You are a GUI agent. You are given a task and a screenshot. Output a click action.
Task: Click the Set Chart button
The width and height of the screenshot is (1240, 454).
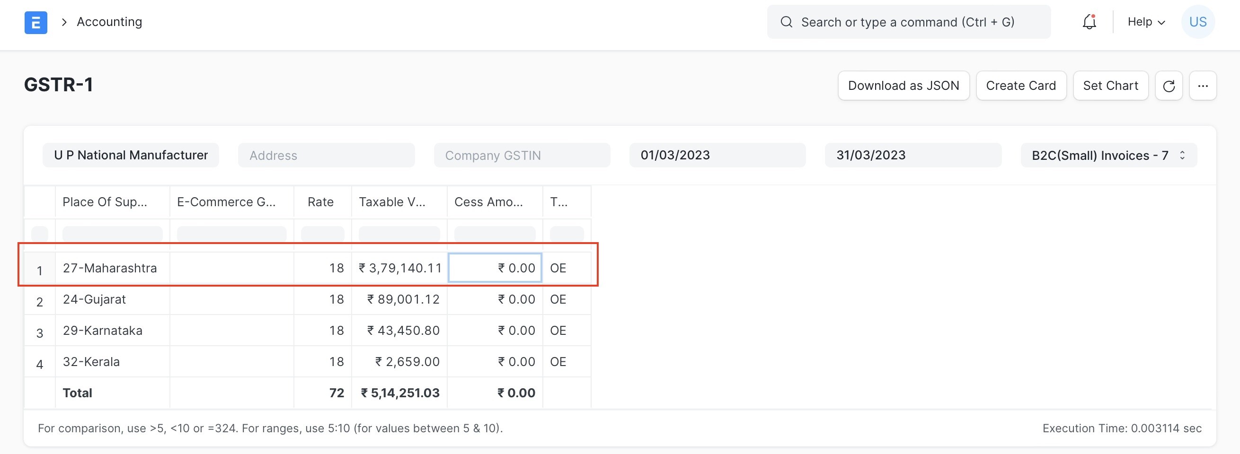click(x=1110, y=86)
